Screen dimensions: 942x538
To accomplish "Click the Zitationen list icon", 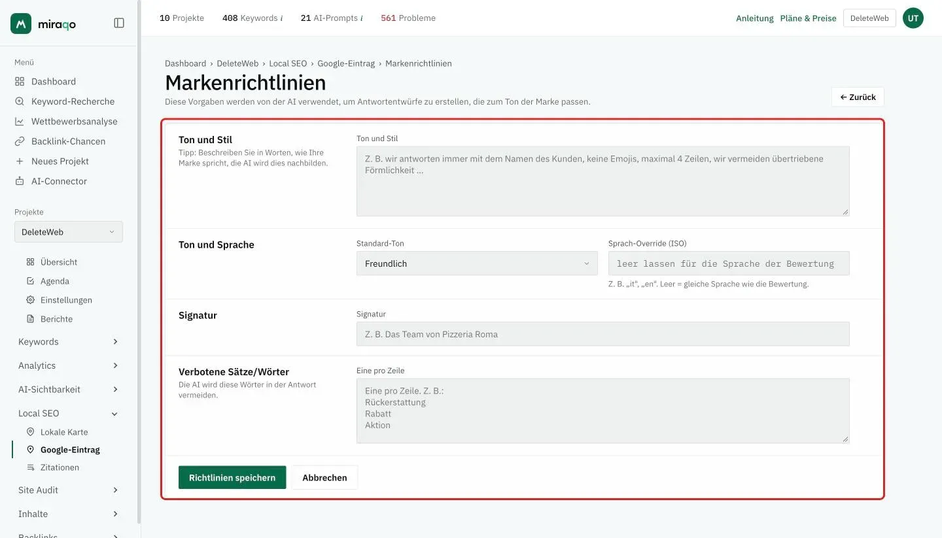I will point(30,467).
